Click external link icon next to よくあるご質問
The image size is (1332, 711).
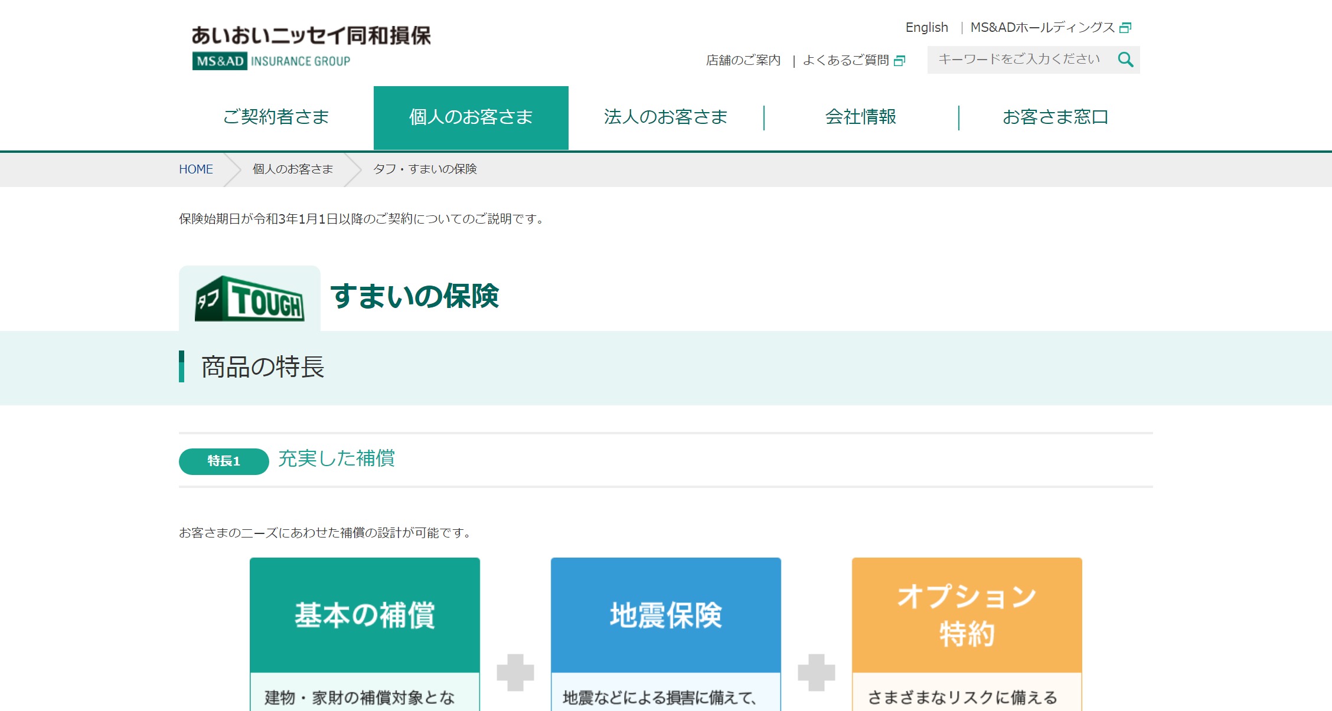coord(900,60)
